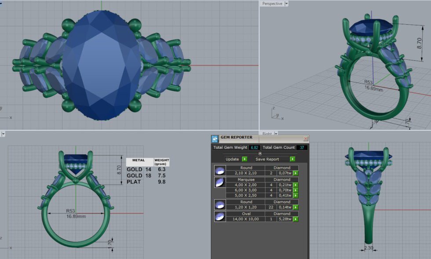Screen dimensions: 431x259
Task: Click green arrow for 0,14tw round row
Action: point(296,207)
